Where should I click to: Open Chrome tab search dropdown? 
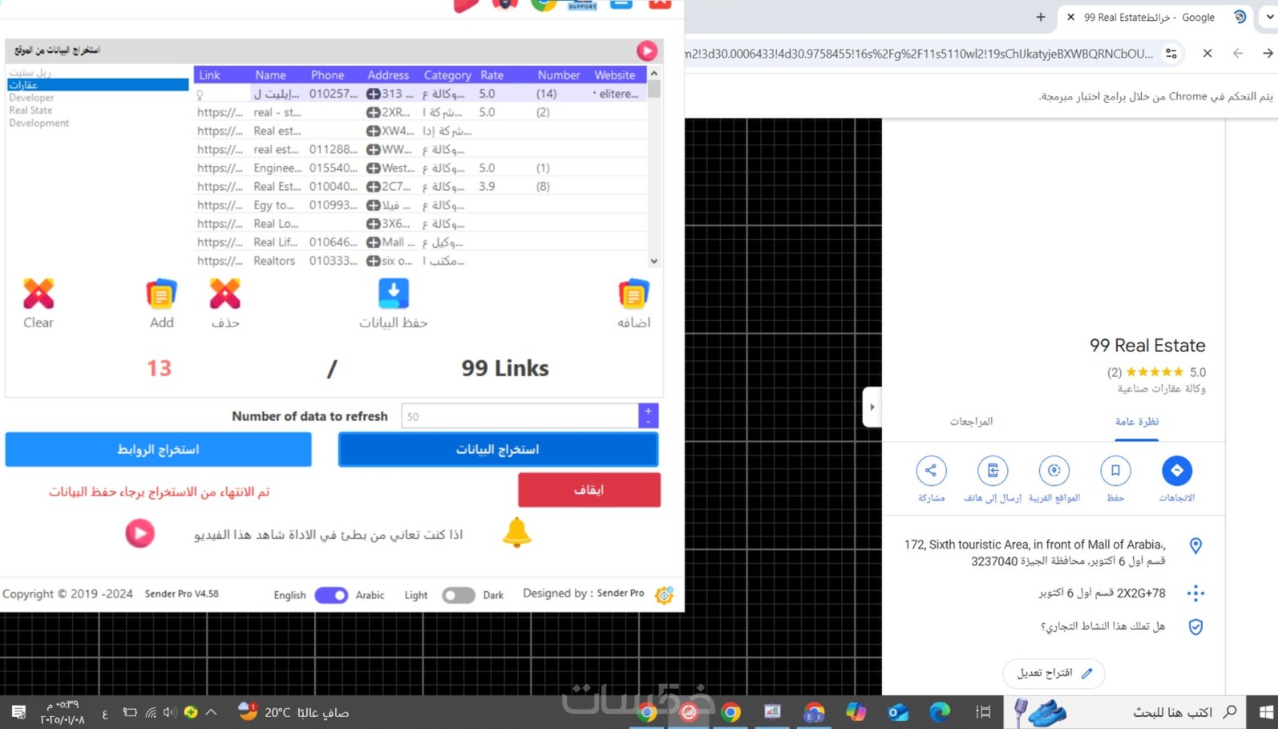click(1270, 17)
